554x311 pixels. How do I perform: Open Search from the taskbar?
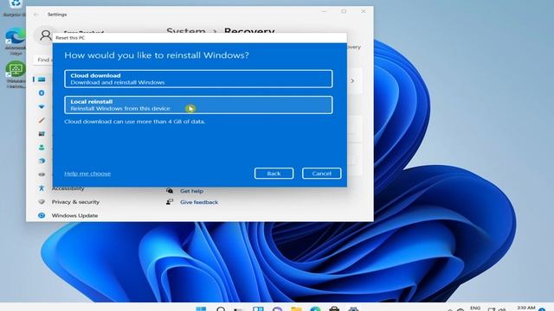point(221,309)
